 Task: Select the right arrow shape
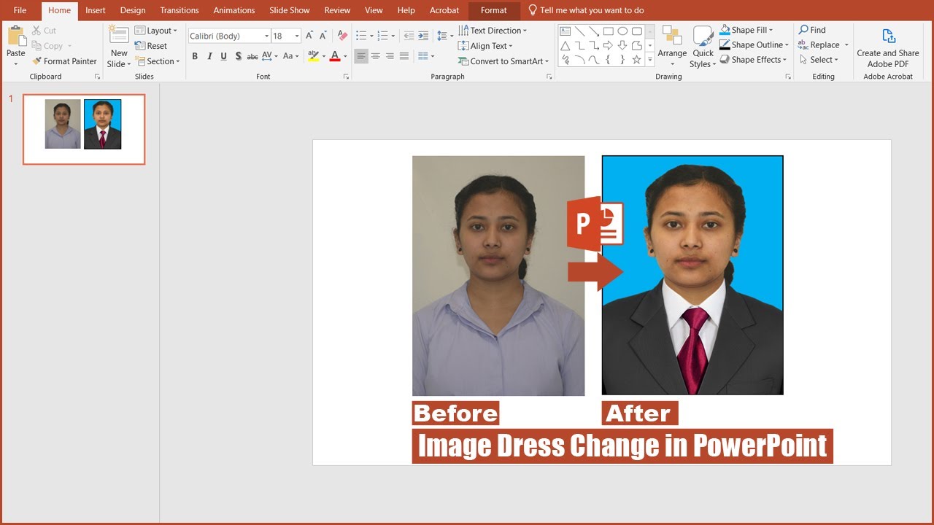pyautogui.click(x=608, y=45)
